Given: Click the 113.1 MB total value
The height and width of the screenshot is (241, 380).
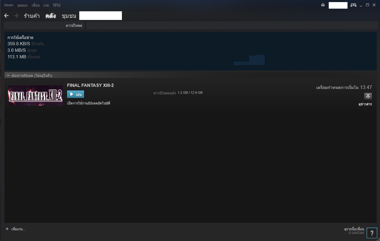Looking at the screenshot, I should pyautogui.click(x=17, y=57).
